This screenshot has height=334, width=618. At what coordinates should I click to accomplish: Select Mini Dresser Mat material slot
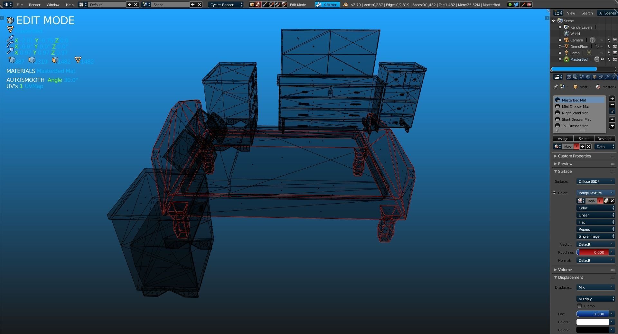coord(579,107)
